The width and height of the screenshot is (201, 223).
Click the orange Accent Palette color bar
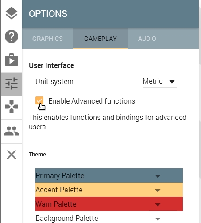click(109, 190)
